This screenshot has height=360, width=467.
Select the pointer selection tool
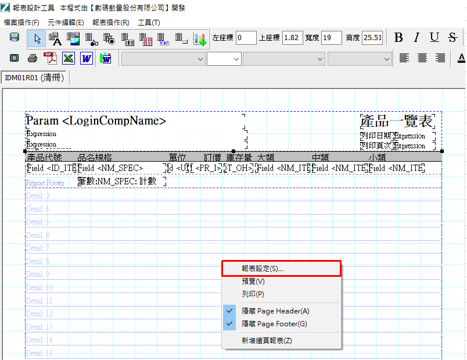pyautogui.click(x=37, y=39)
